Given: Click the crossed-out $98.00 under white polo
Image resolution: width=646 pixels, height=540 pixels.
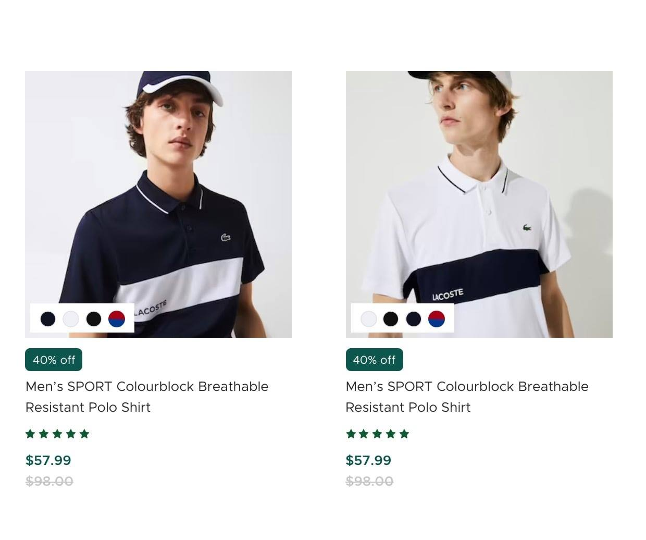Looking at the screenshot, I should tap(369, 481).
